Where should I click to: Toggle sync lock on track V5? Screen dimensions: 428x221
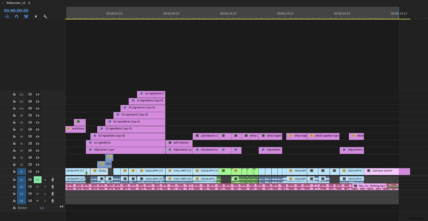30,144
